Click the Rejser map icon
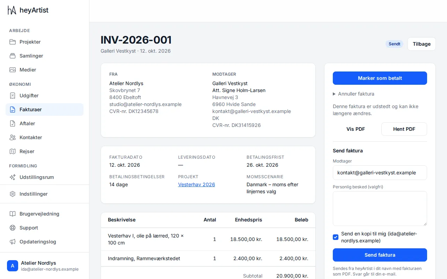 point(13,151)
